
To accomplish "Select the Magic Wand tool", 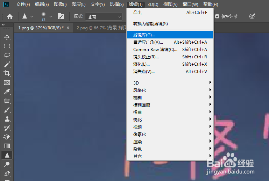I will pyautogui.click(x=7, y=64).
